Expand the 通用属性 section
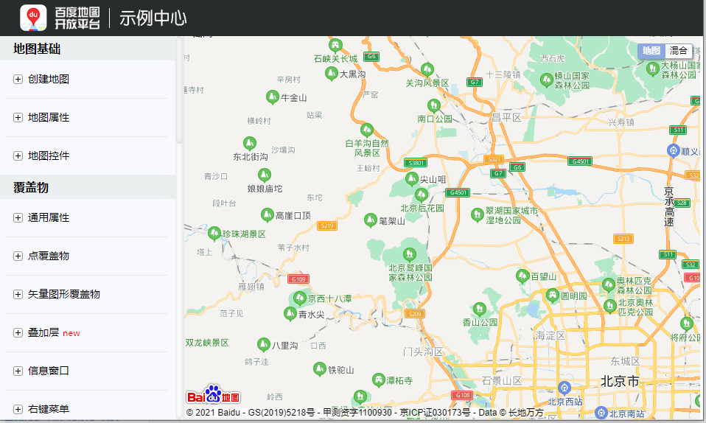Image resolution: width=706 pixels, height=423 pixels. point(18,218)
